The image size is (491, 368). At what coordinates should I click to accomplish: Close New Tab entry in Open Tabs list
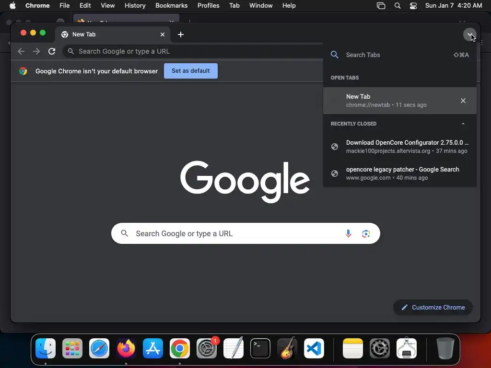click(463, 101)
